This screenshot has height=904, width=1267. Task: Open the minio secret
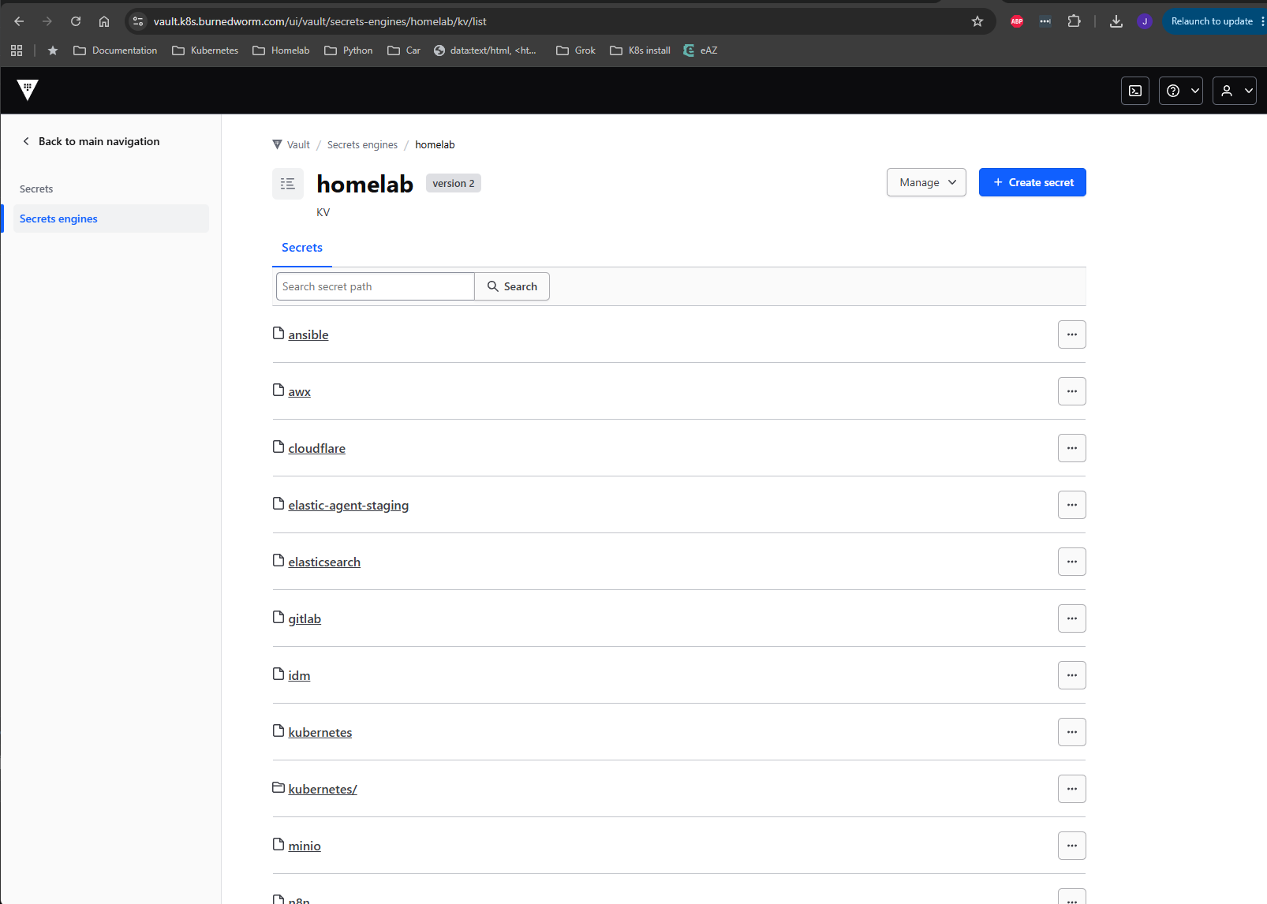pyautogui.click(x=305, y=846)
